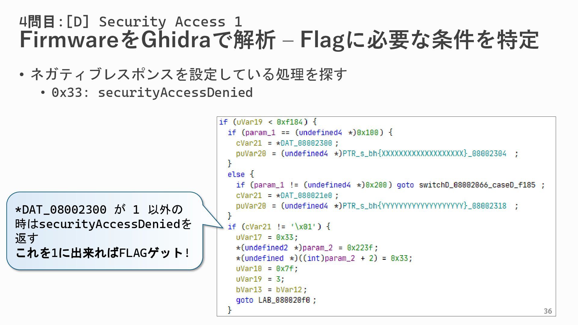Image resolution: width=578 pixels, height=325 pixels.
Task: Click callout text '*DAT_08002300 が 1 以外の'
Action: click(99, 209)
